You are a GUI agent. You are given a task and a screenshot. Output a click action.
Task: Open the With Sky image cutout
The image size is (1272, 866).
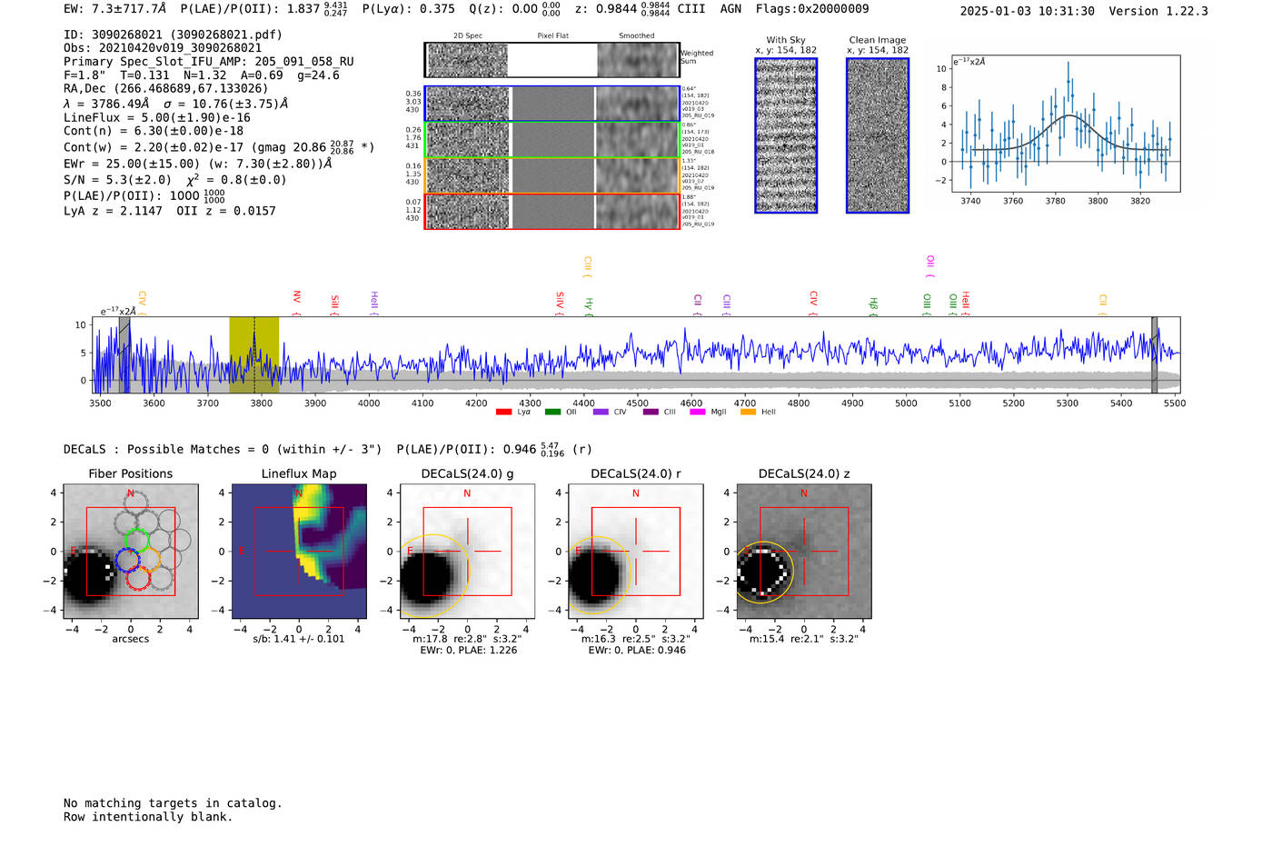click(x=786, y=135)
